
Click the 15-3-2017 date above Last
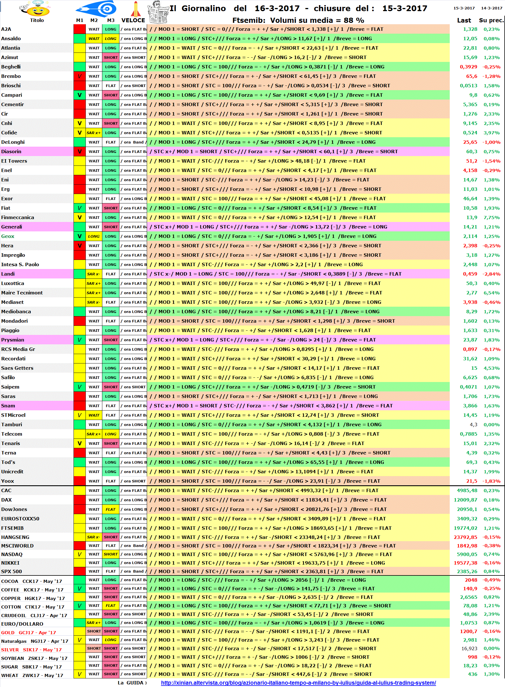[x=464, y=8]
